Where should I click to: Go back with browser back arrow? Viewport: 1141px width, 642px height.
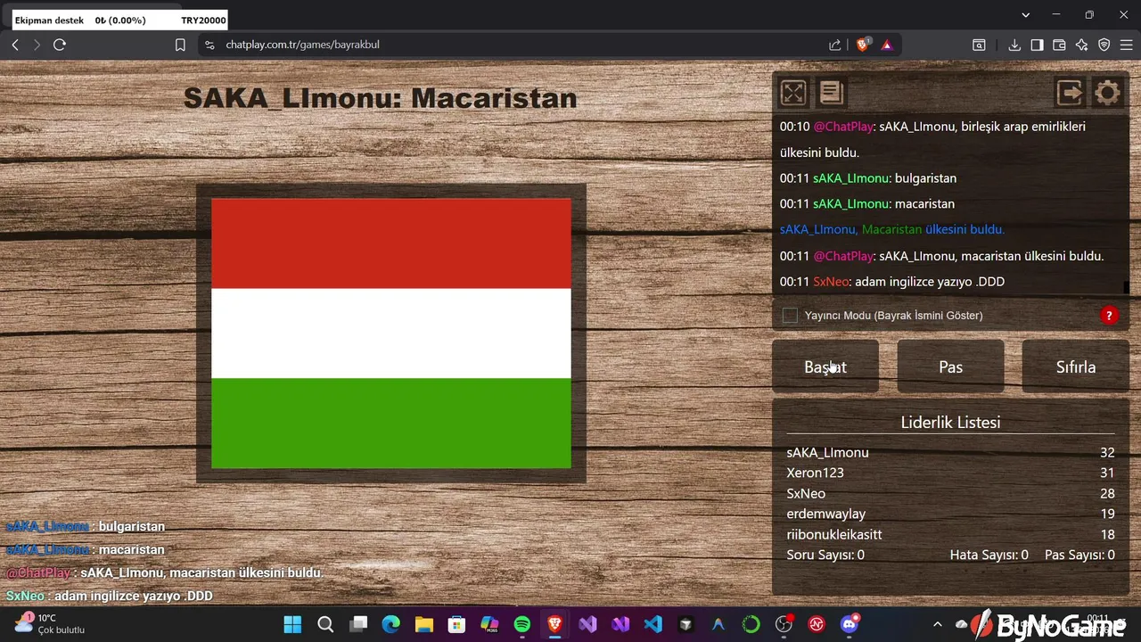15,45
